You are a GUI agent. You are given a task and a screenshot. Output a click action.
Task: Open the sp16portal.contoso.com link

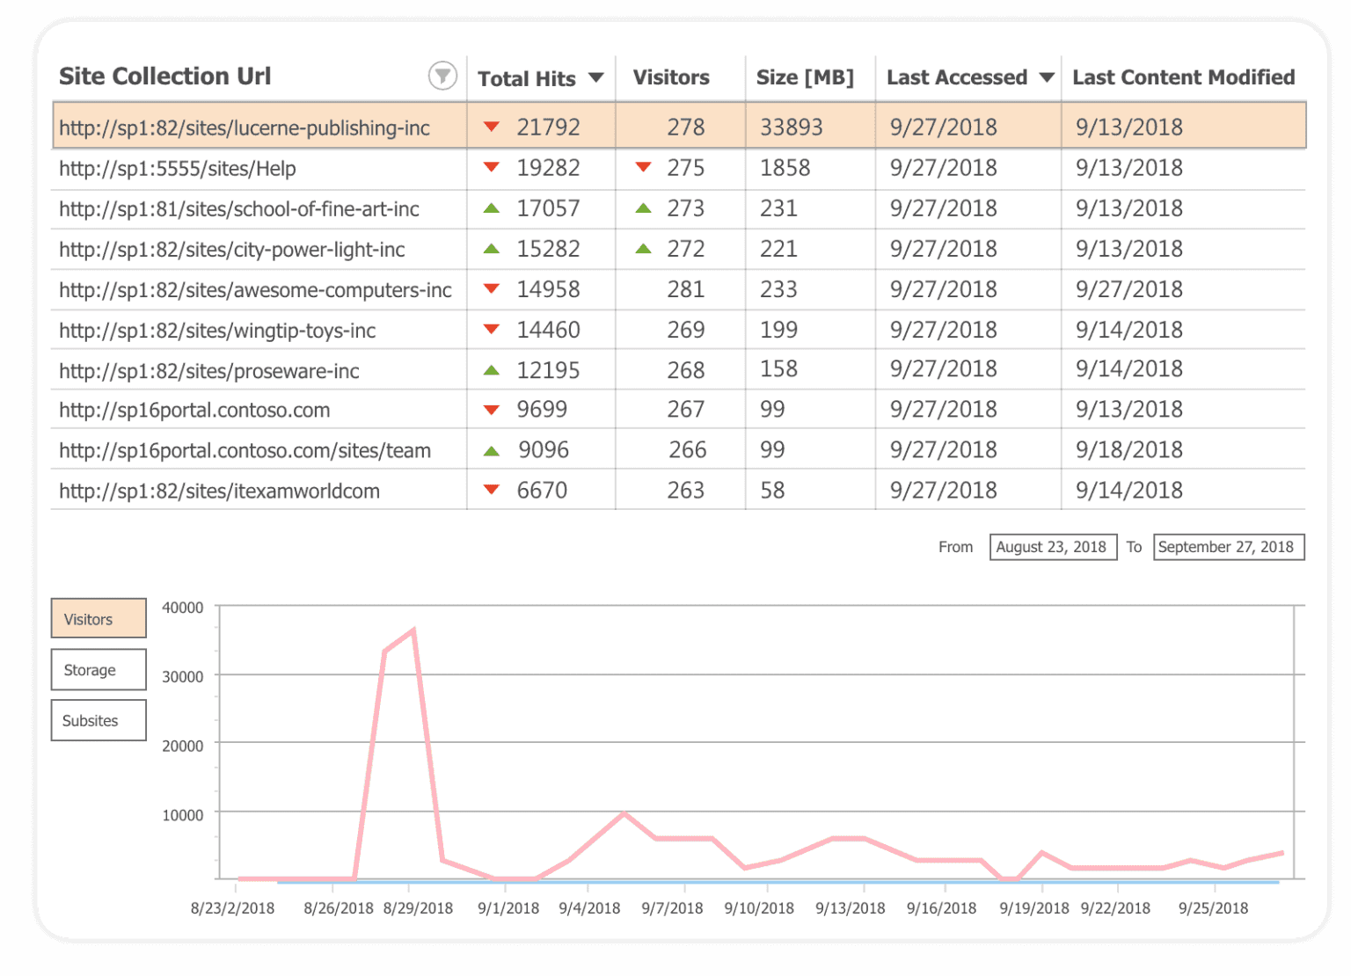click(x=194, y=409)
